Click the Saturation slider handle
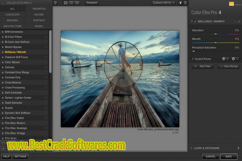Viewport: 242px width, 161px height. click(x=215, y=34)
